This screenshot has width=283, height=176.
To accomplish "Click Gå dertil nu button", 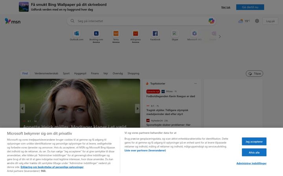I will pos(250,7).
